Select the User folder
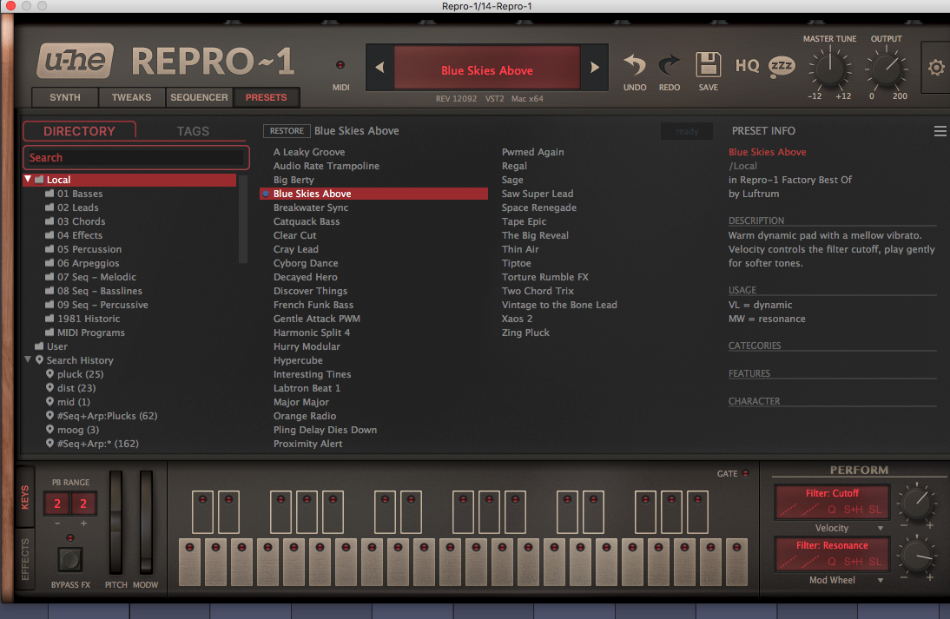Viewport: 950px width, 619px height. 57,346
